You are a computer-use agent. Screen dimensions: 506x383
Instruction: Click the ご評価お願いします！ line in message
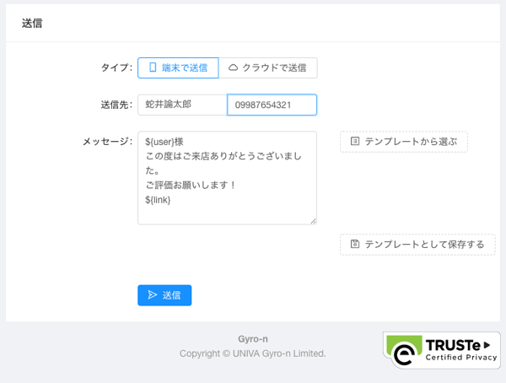191,185
